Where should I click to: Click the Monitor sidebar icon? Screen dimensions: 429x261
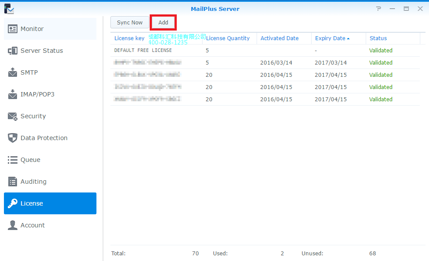pos(13,29)
